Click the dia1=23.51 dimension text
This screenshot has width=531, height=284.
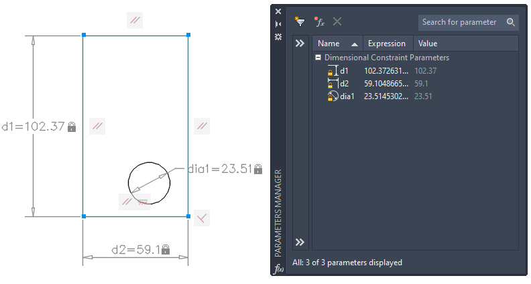point(220,169)
